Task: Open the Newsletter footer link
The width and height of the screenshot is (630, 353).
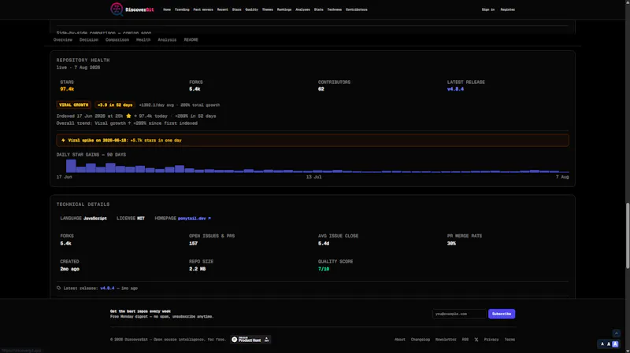Action: coord(446,340)
